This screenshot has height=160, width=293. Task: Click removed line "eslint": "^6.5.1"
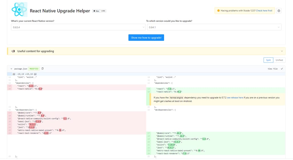pos(77,124)
